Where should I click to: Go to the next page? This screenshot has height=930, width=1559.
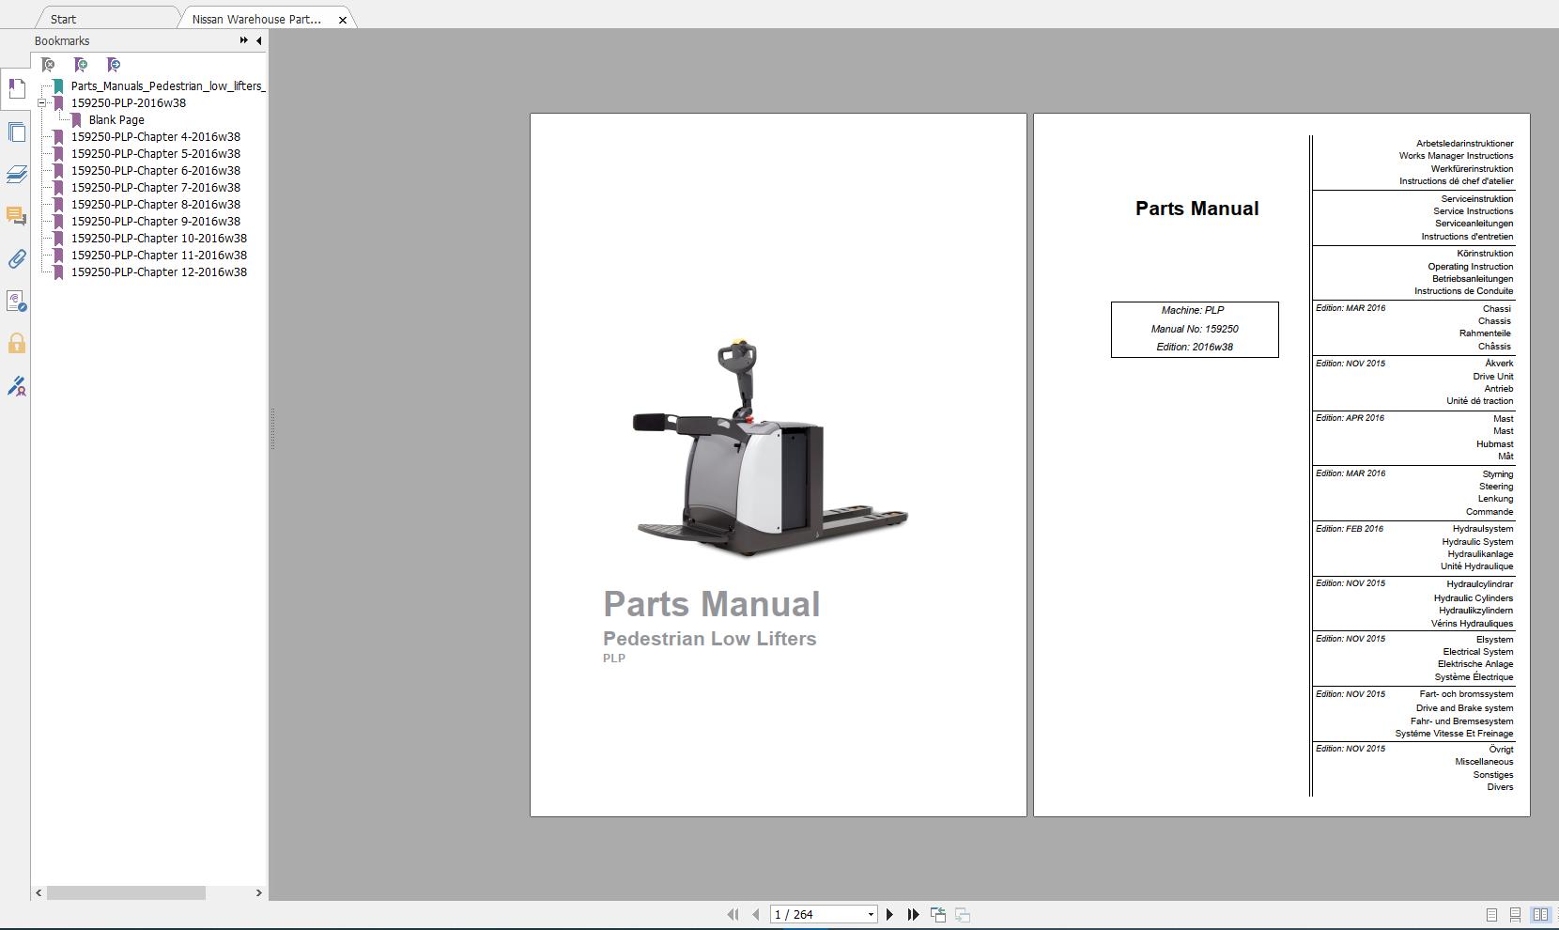click(890, 914)
